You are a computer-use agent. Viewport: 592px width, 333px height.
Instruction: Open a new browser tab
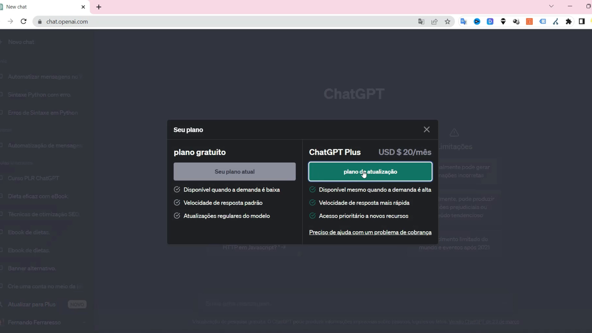click(x=99, y=7)
